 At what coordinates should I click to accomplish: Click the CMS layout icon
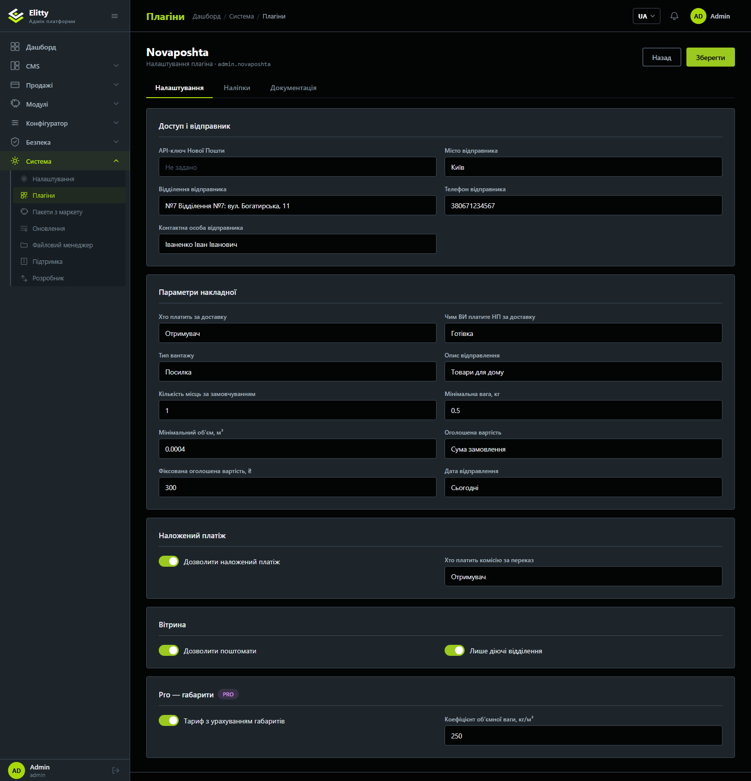tap(15, 66)
